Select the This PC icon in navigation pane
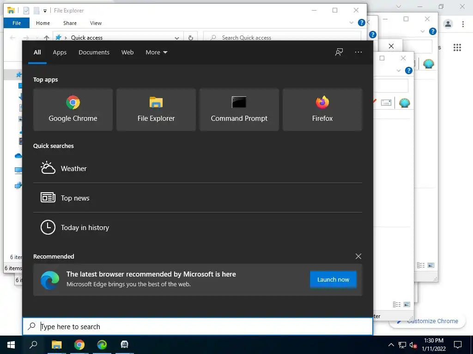Screen dimensions: 473x354 coord(18,171)
